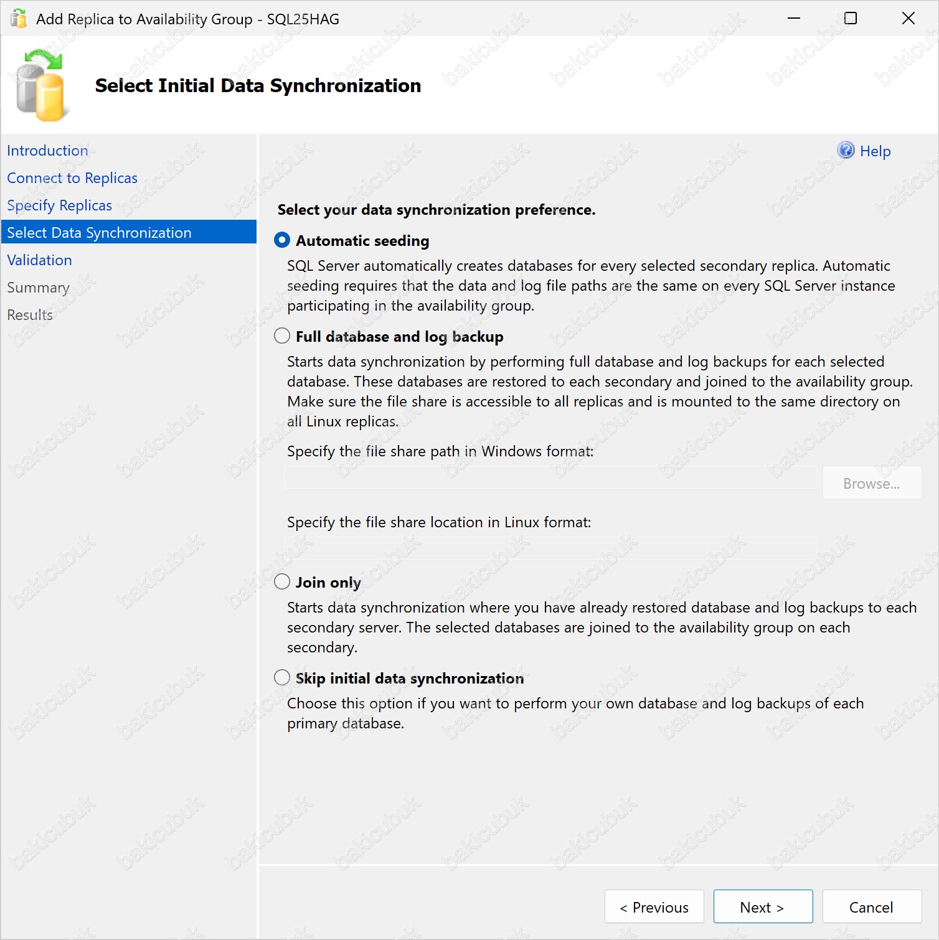The image size is (939, 940).
Task: Navigate to the Specify Replicas step
Action: click(59, 205)
